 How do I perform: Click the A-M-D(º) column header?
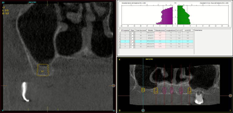[188, 30]
